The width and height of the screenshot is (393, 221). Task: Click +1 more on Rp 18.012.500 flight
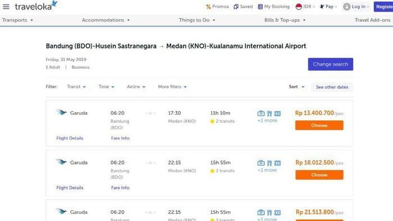pyautogui.click(x=267, y=170)
